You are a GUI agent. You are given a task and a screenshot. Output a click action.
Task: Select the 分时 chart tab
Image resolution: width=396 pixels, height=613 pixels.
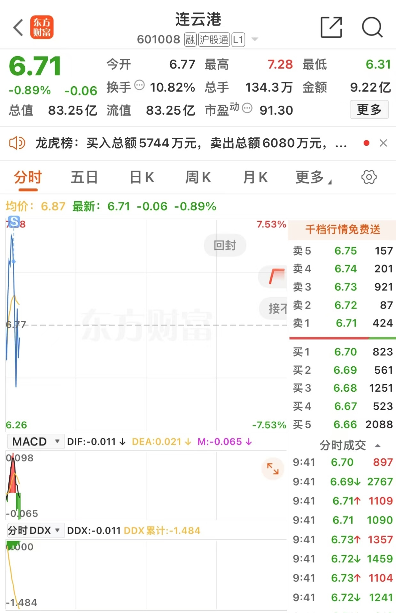pyautogui.click(x=28, y=177)
